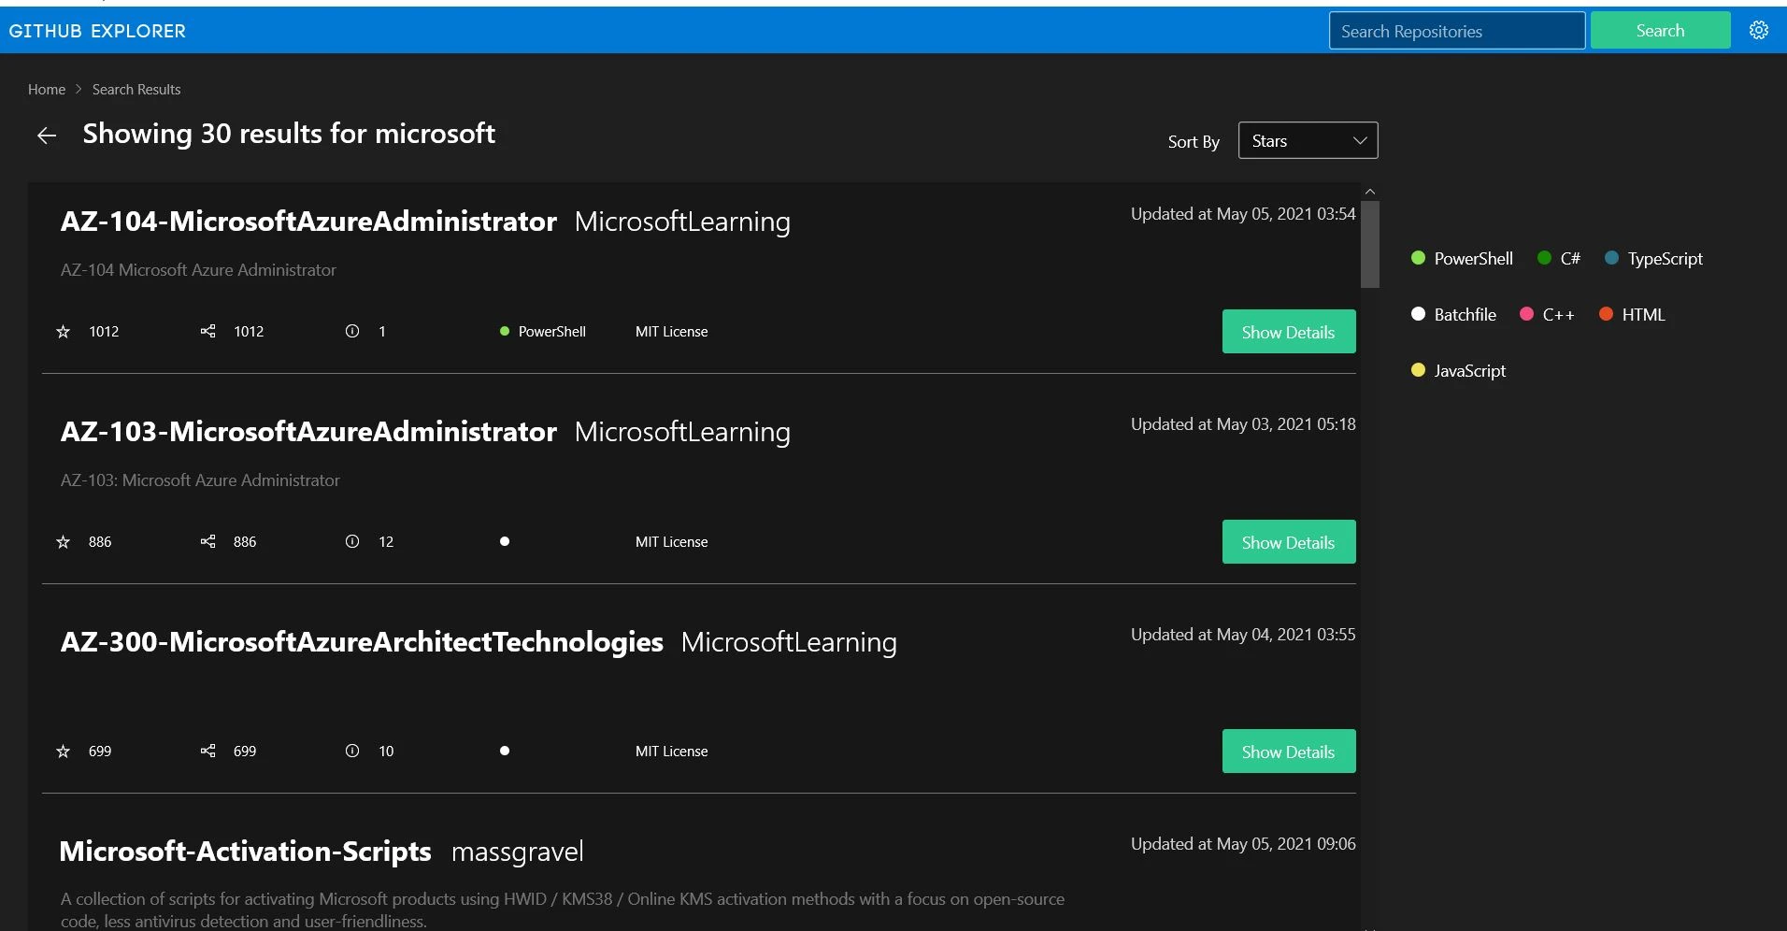The width and height of the screenshot is (1787, 931).
Task: Toggle the PowerShell language filter
Action: point(1462,258)
